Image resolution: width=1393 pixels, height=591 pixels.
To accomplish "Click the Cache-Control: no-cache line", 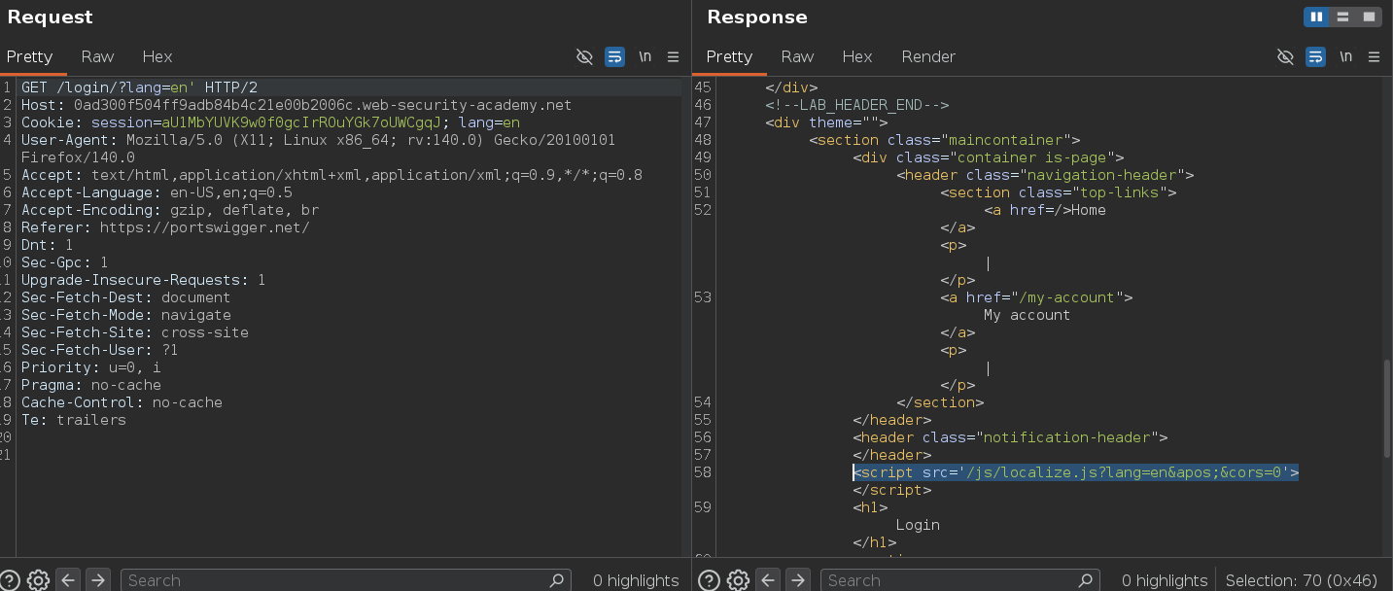I will coord(122,402).
